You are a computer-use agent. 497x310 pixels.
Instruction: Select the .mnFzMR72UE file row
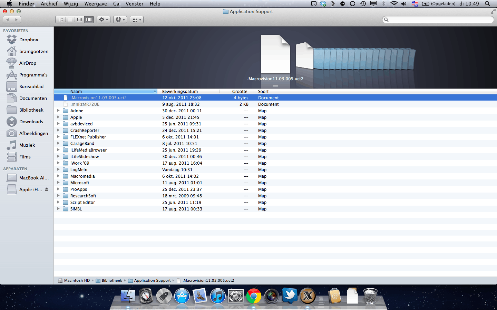point(275,104)
